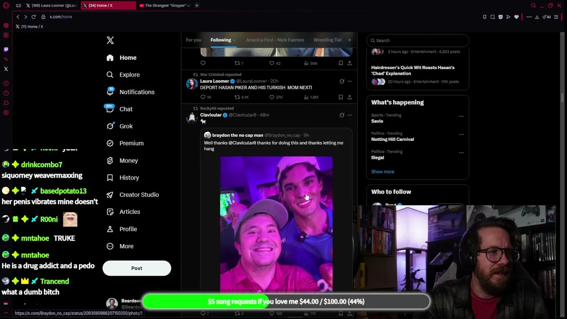Open Grok in X navigation
This screenshot has width=567, height=319.
tap(120, 126)
